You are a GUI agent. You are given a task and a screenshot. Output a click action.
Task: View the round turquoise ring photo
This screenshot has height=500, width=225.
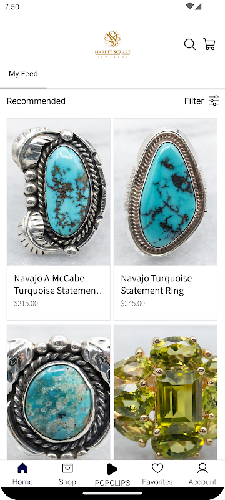point(59,392)
